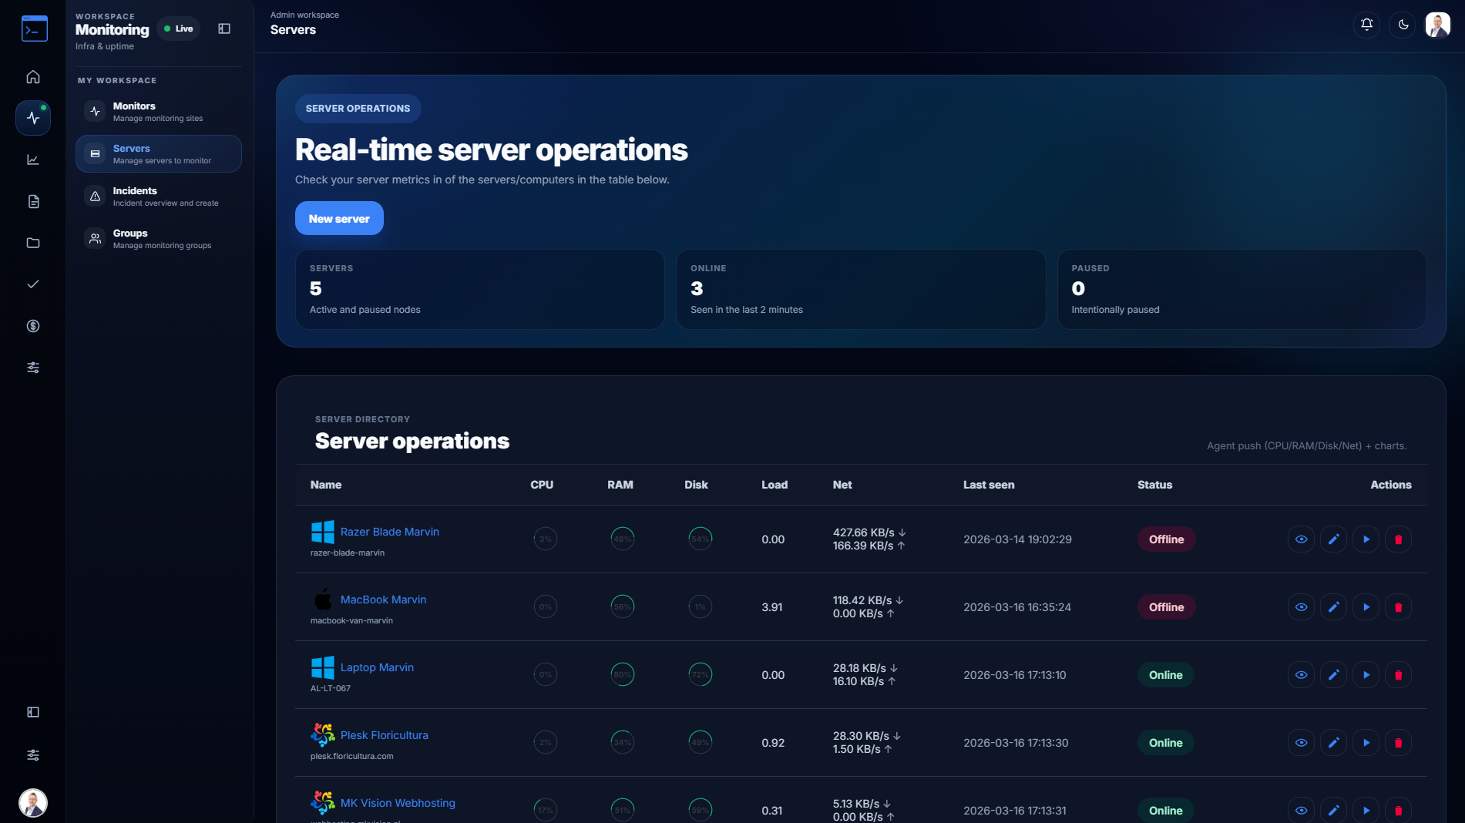Select the document icon in the left rail
1465x823 pixels.
click(x=33, y=201)
